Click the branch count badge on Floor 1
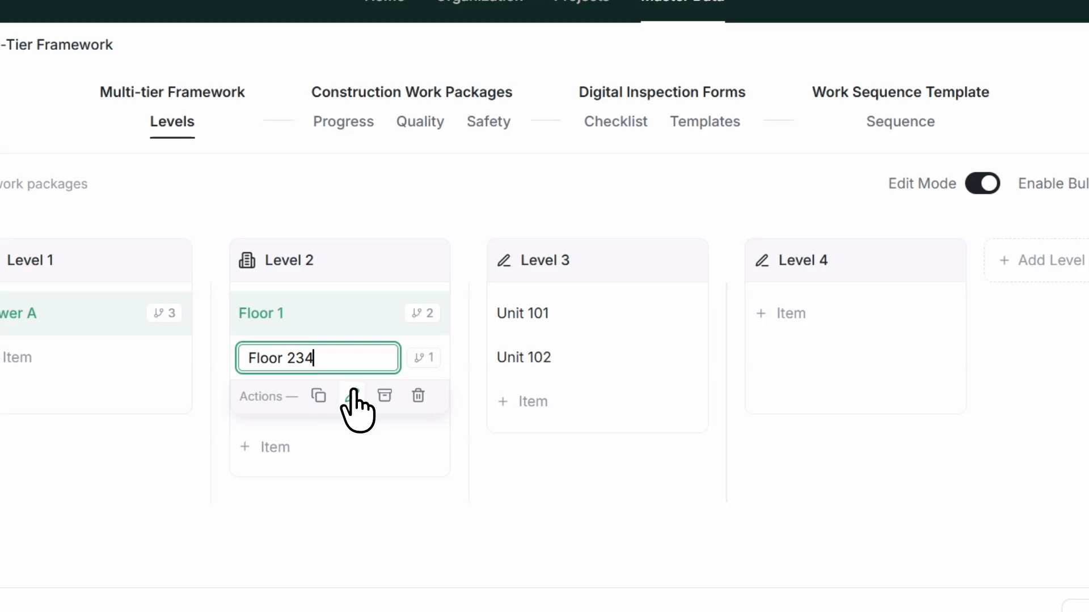The width and height of the screenshot is (1089, 612). [x=423, y=313]
